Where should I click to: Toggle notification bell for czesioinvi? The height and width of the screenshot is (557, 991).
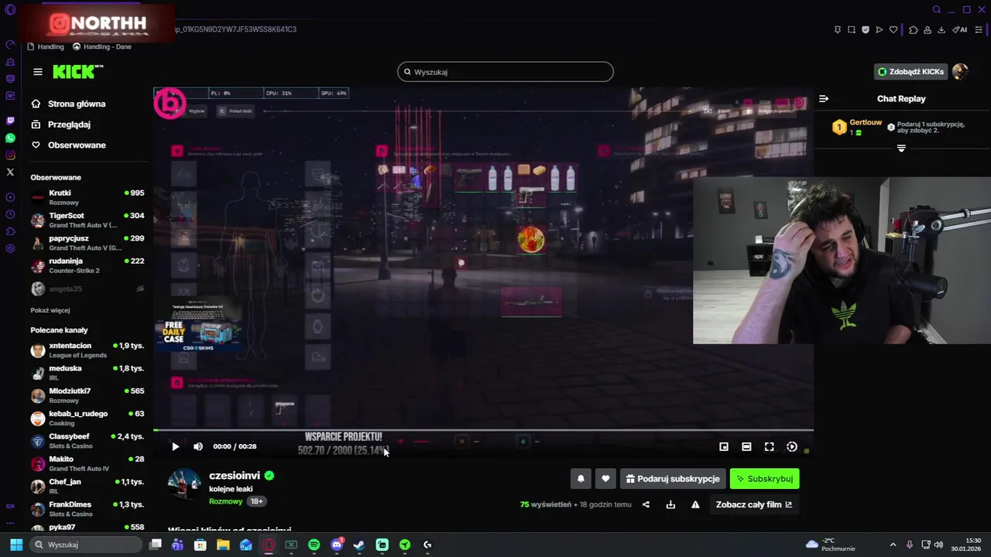tap(581, 479)
